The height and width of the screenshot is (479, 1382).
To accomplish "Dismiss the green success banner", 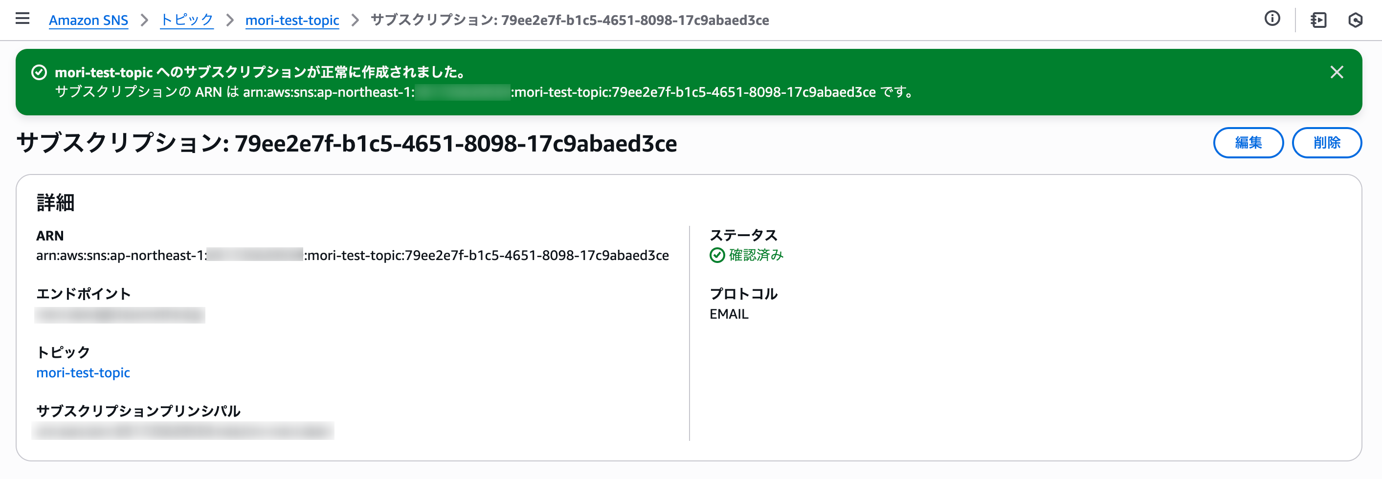I will click(1337, 72).
